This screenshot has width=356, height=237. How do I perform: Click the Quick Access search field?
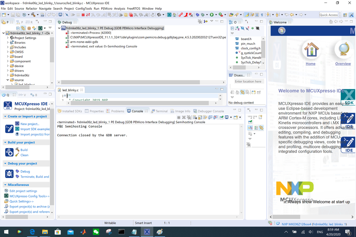click(x=329, y=15)
